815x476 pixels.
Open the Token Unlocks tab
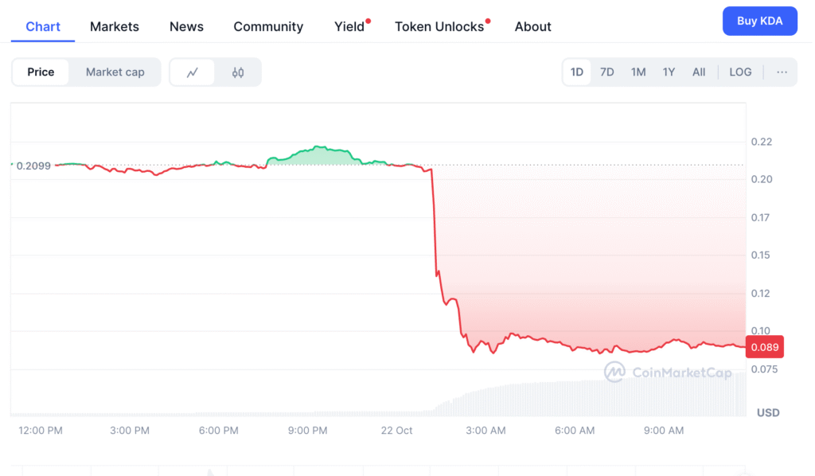439,27
